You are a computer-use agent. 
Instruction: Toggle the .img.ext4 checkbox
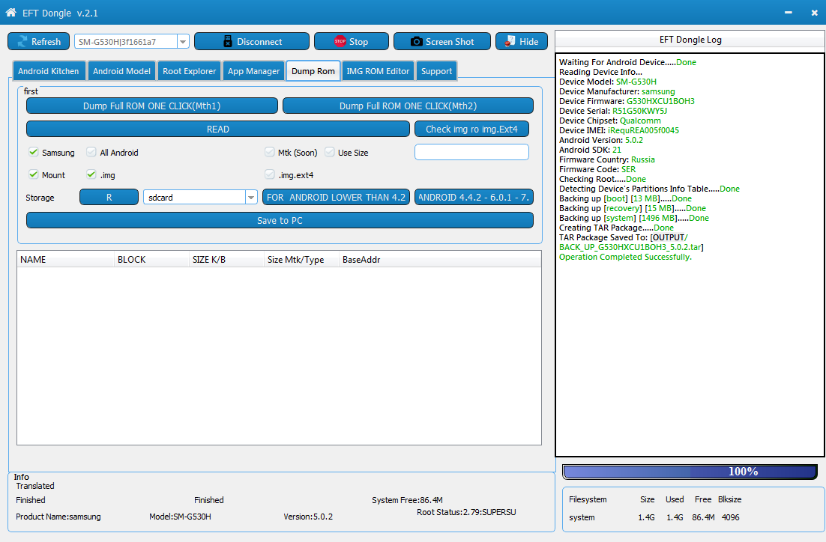[x=270, y=174]
